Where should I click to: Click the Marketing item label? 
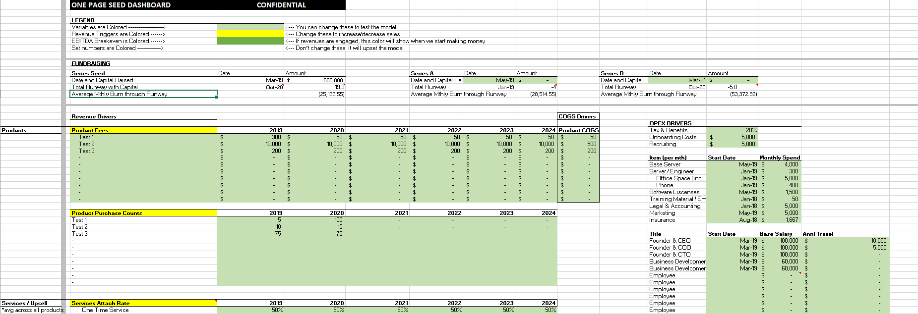[x=662, y=213]
